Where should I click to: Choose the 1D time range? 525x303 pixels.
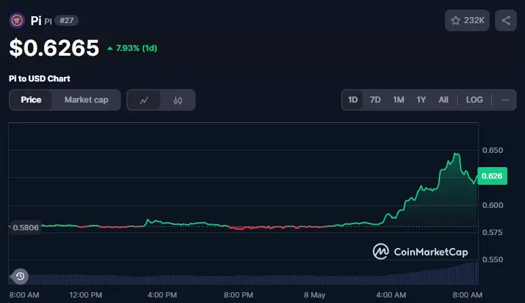pyautogui.click(x=352, y=100)
